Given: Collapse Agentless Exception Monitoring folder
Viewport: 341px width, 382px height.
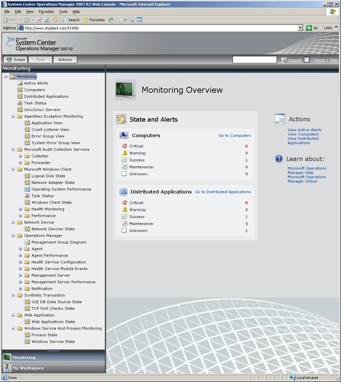Looking at the screenshot, I should tap(13, 116).
